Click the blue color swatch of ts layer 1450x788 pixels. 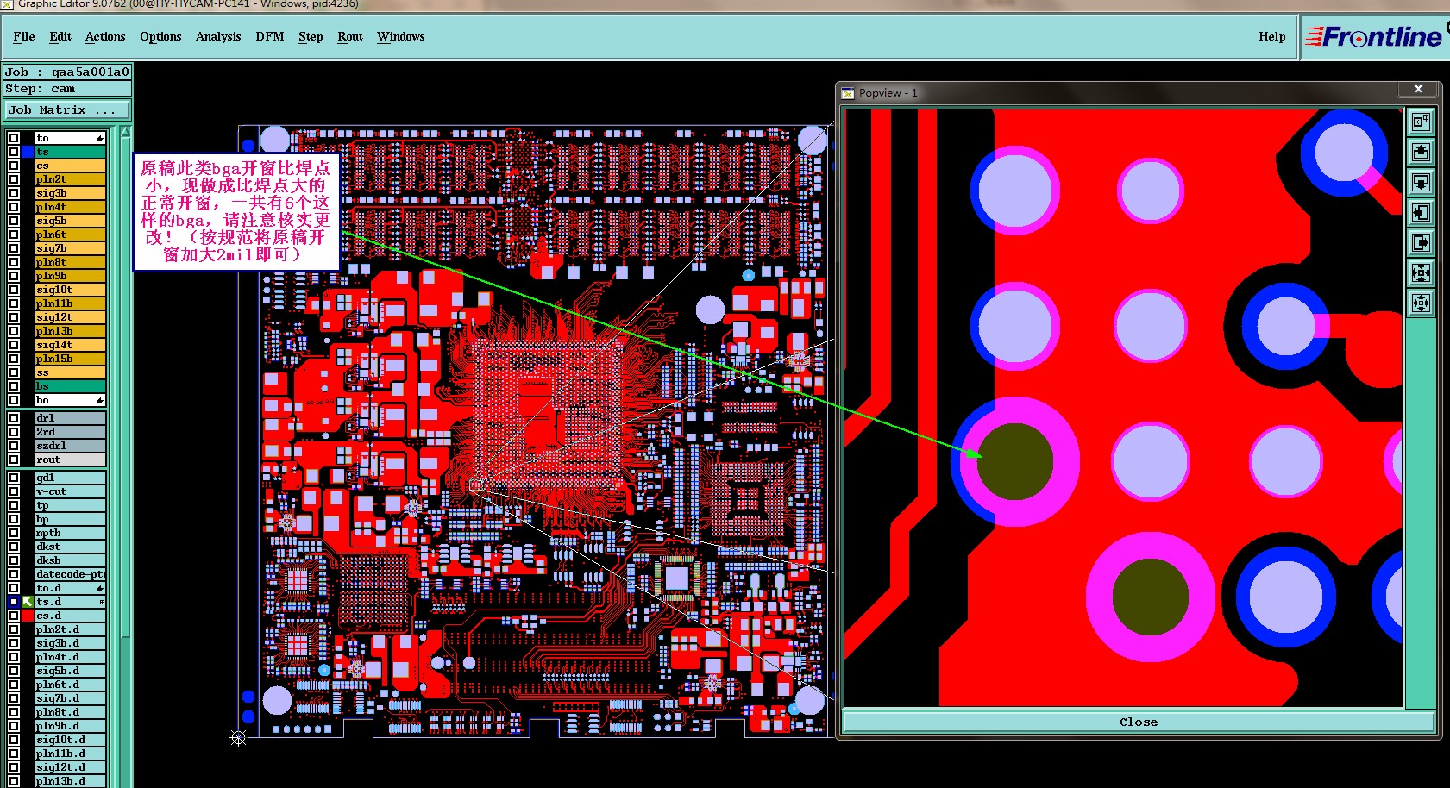(28, 152)
